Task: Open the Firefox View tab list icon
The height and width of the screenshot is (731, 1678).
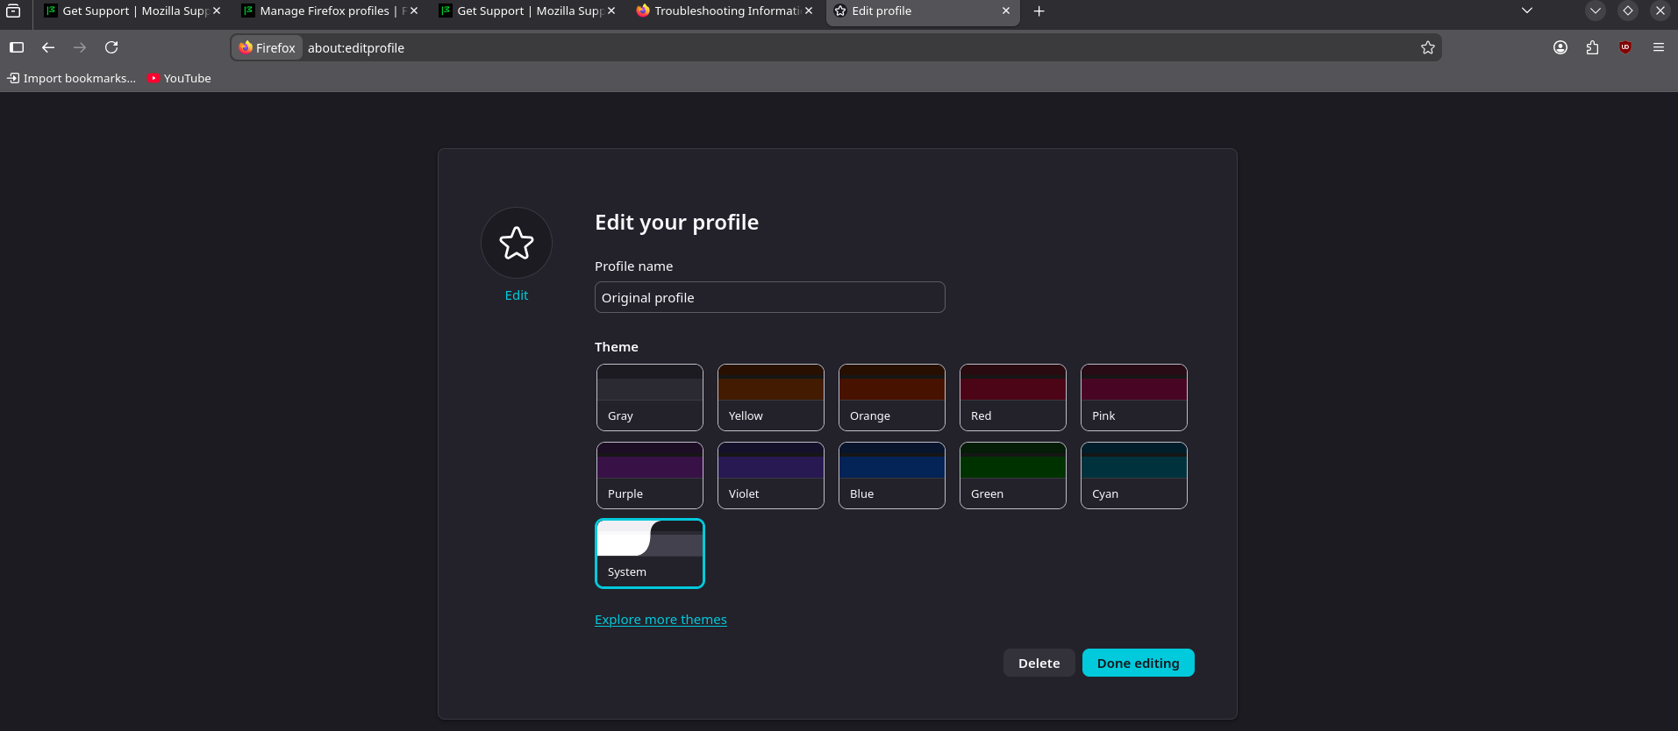Action: tap(13, 11)
